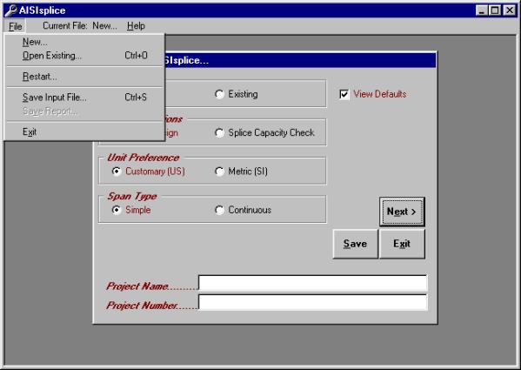Choose Exit from the File menu
Viewport: 521px width, 370px height.
(84, 132)
